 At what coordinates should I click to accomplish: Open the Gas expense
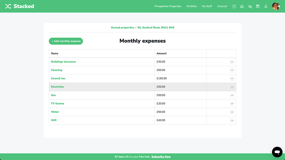pos(53,95)
